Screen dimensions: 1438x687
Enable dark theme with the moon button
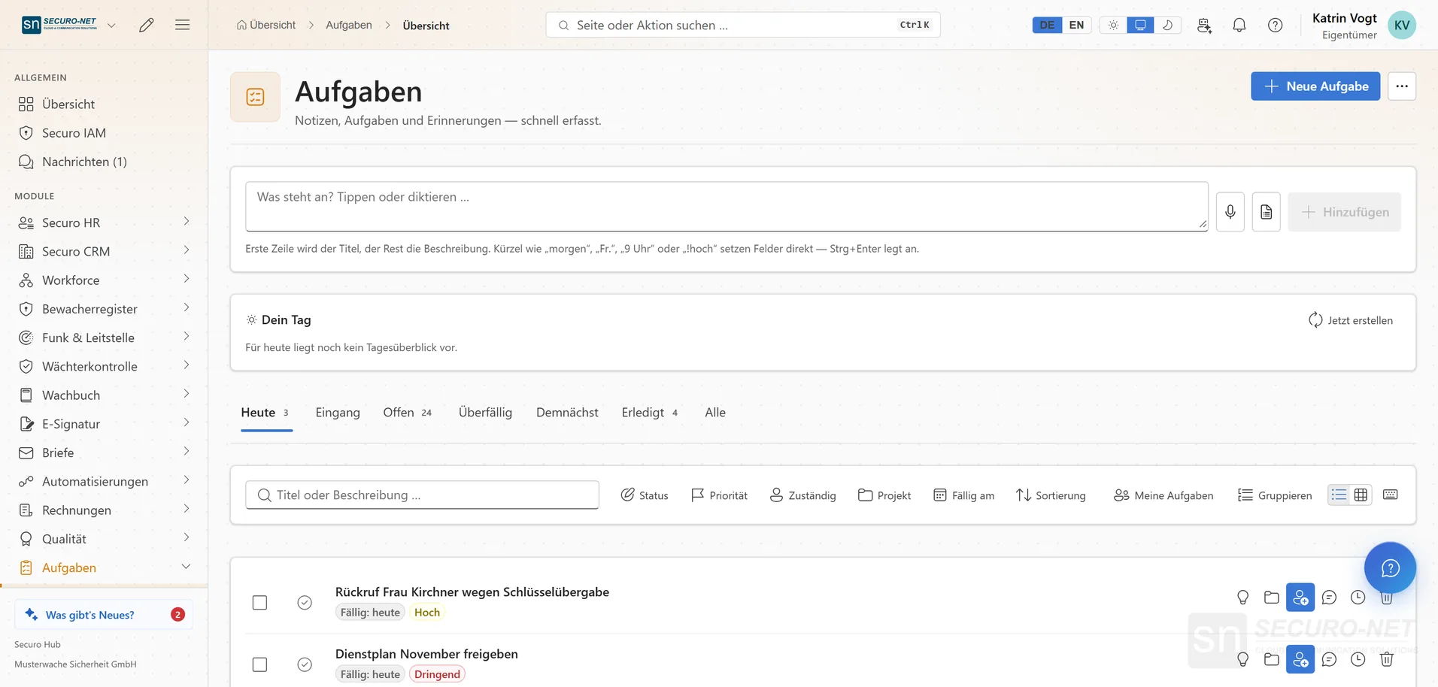click(x=1168, y=25)
